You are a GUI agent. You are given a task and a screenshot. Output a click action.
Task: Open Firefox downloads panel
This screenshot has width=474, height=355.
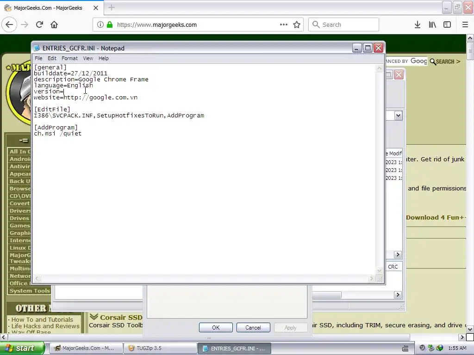click(418, 25)
